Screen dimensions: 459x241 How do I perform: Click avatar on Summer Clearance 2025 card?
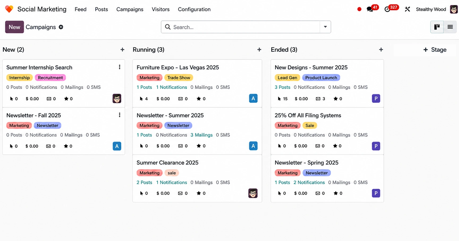point(253,193)
